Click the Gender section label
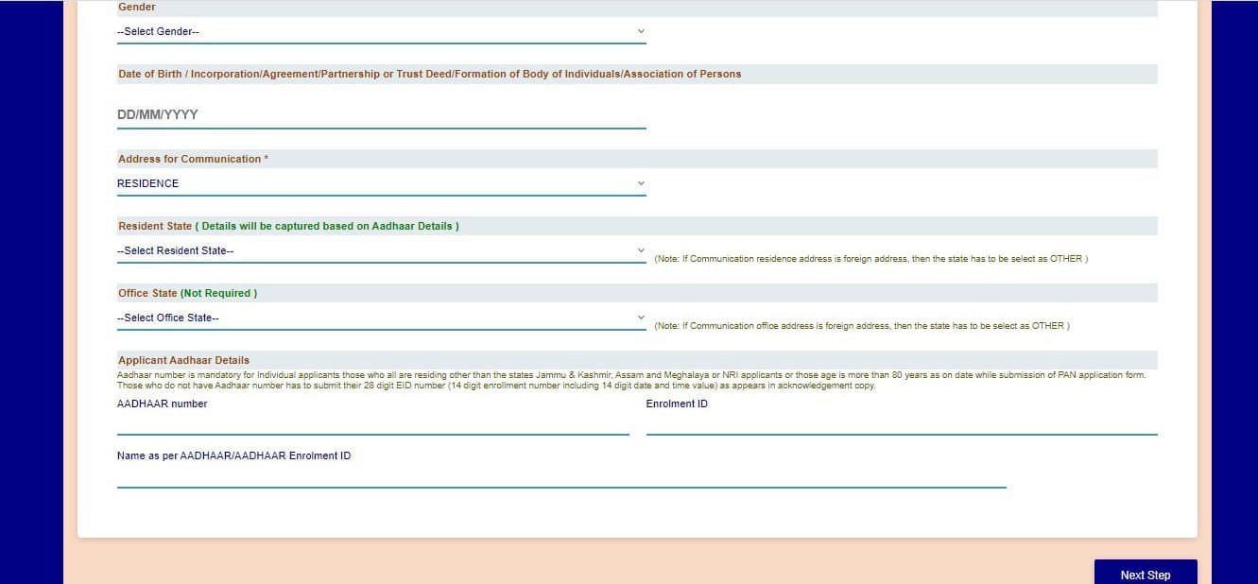Image resolution: width=1258 pixels, height=584 pixels. click(137, 8)
